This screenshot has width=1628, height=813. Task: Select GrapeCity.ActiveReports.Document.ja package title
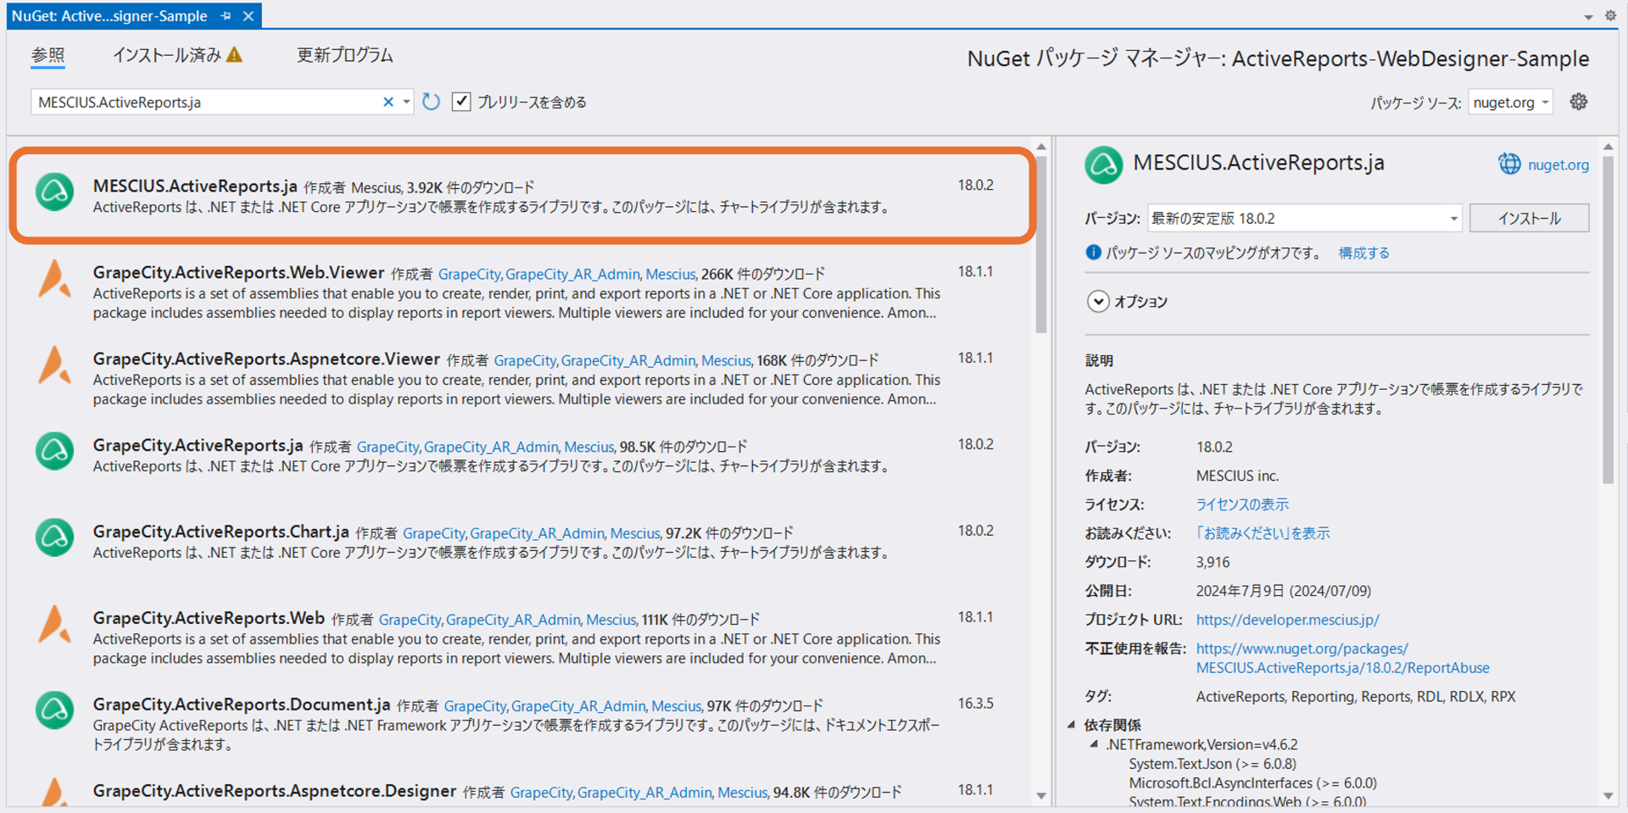point(242,704)
